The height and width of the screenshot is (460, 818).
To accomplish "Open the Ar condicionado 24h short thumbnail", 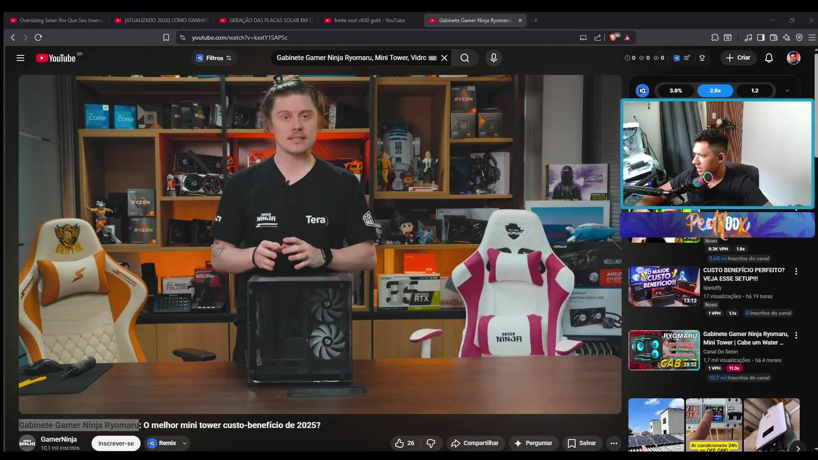I will pos(713,425).
